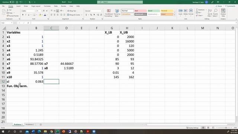Open the font size dropdown
Image resolution: width=238 pixels, height=134 pixels.
[x=41, y=11]
